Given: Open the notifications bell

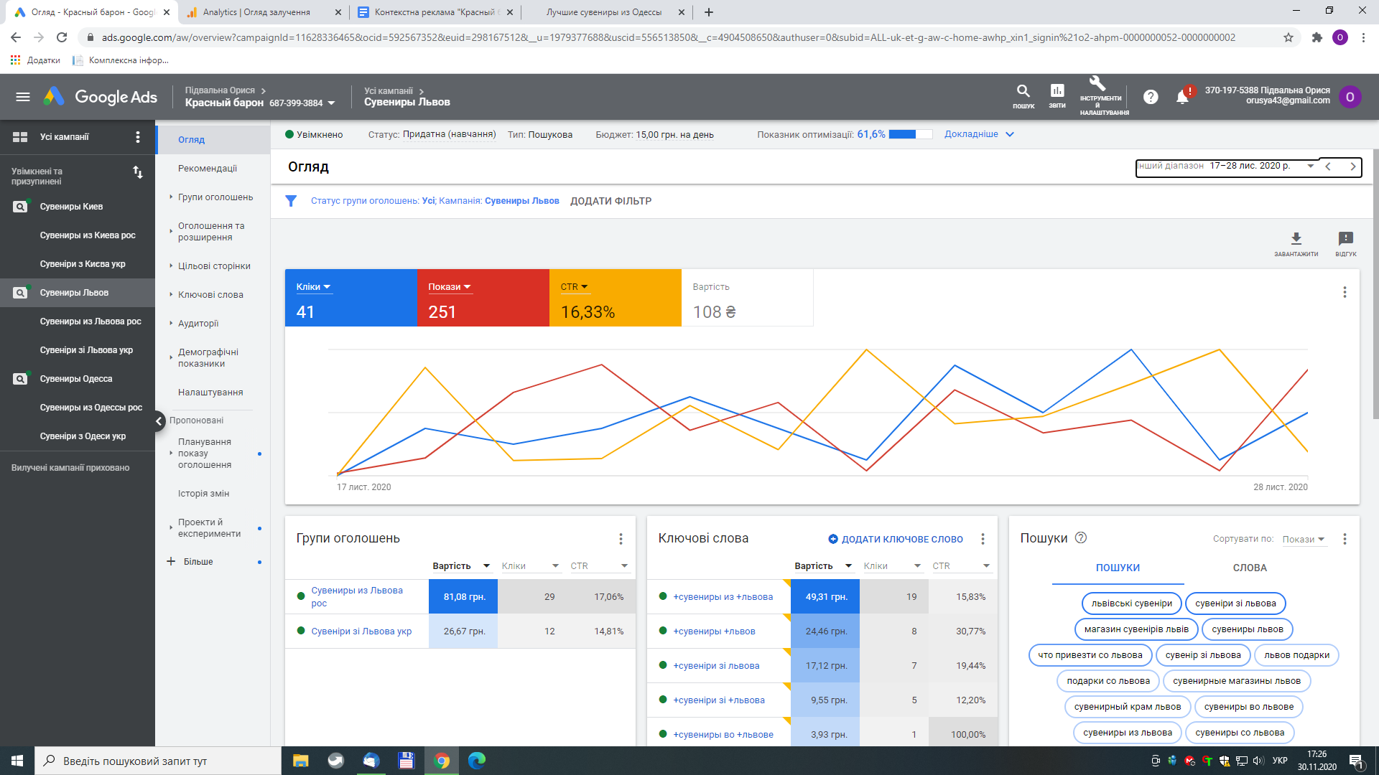Looking at the screenshot, I should (1182, 96).
